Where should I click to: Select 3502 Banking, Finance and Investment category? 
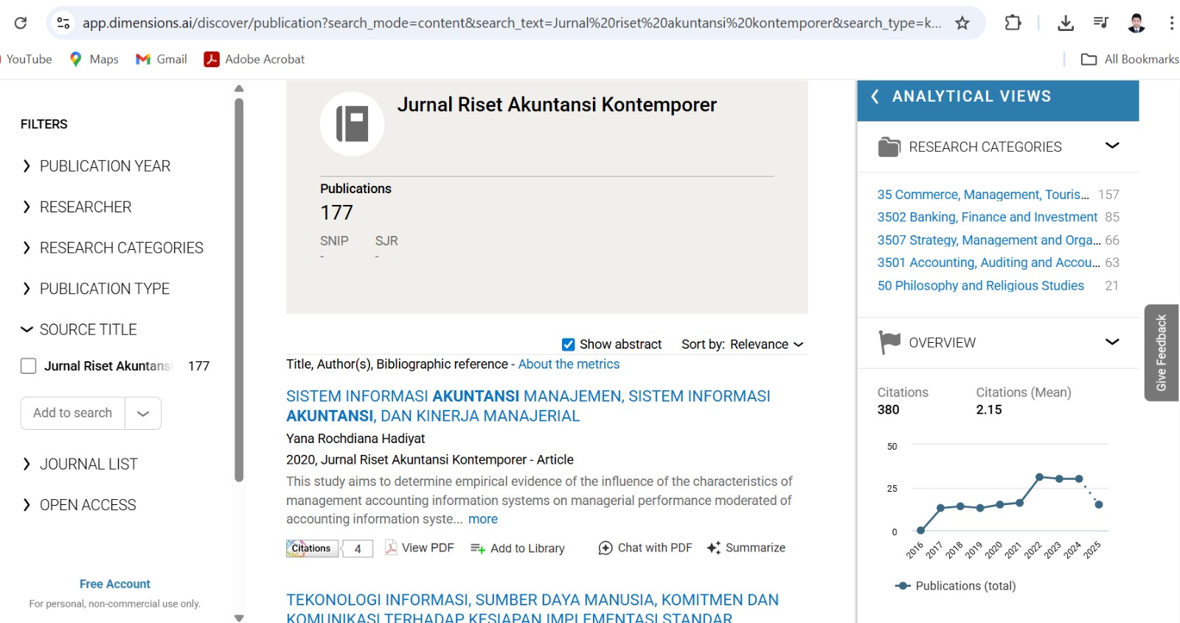(987, 217)
